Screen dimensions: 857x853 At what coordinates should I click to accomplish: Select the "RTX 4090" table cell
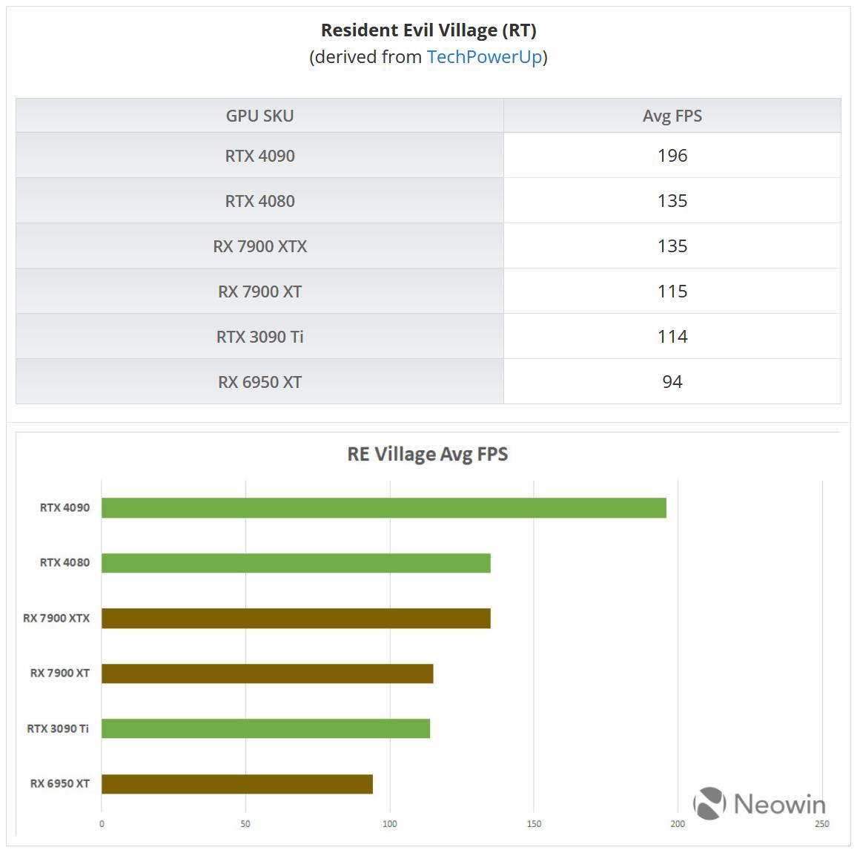[x=259, y=155]
